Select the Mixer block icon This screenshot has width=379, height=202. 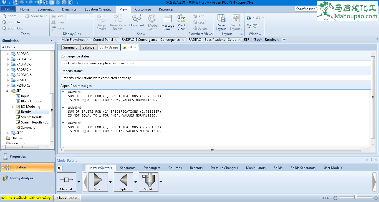tap(98, 182)
